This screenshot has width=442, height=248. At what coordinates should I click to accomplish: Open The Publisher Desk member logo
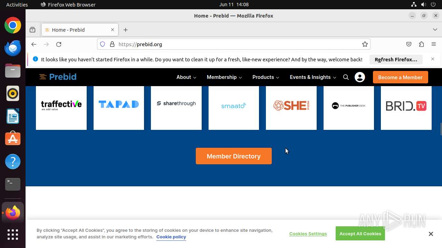(349, 105)
